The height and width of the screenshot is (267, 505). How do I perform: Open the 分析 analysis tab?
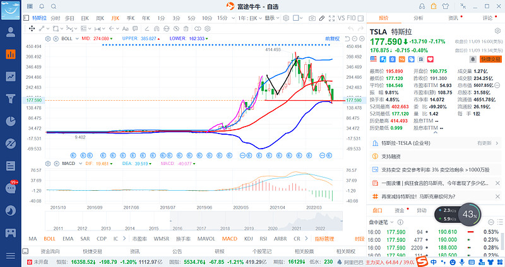(x=419, y=18)
